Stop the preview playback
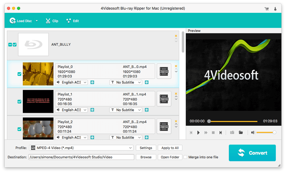This screenshot has width=286, height=173. [x=213, y=132]
